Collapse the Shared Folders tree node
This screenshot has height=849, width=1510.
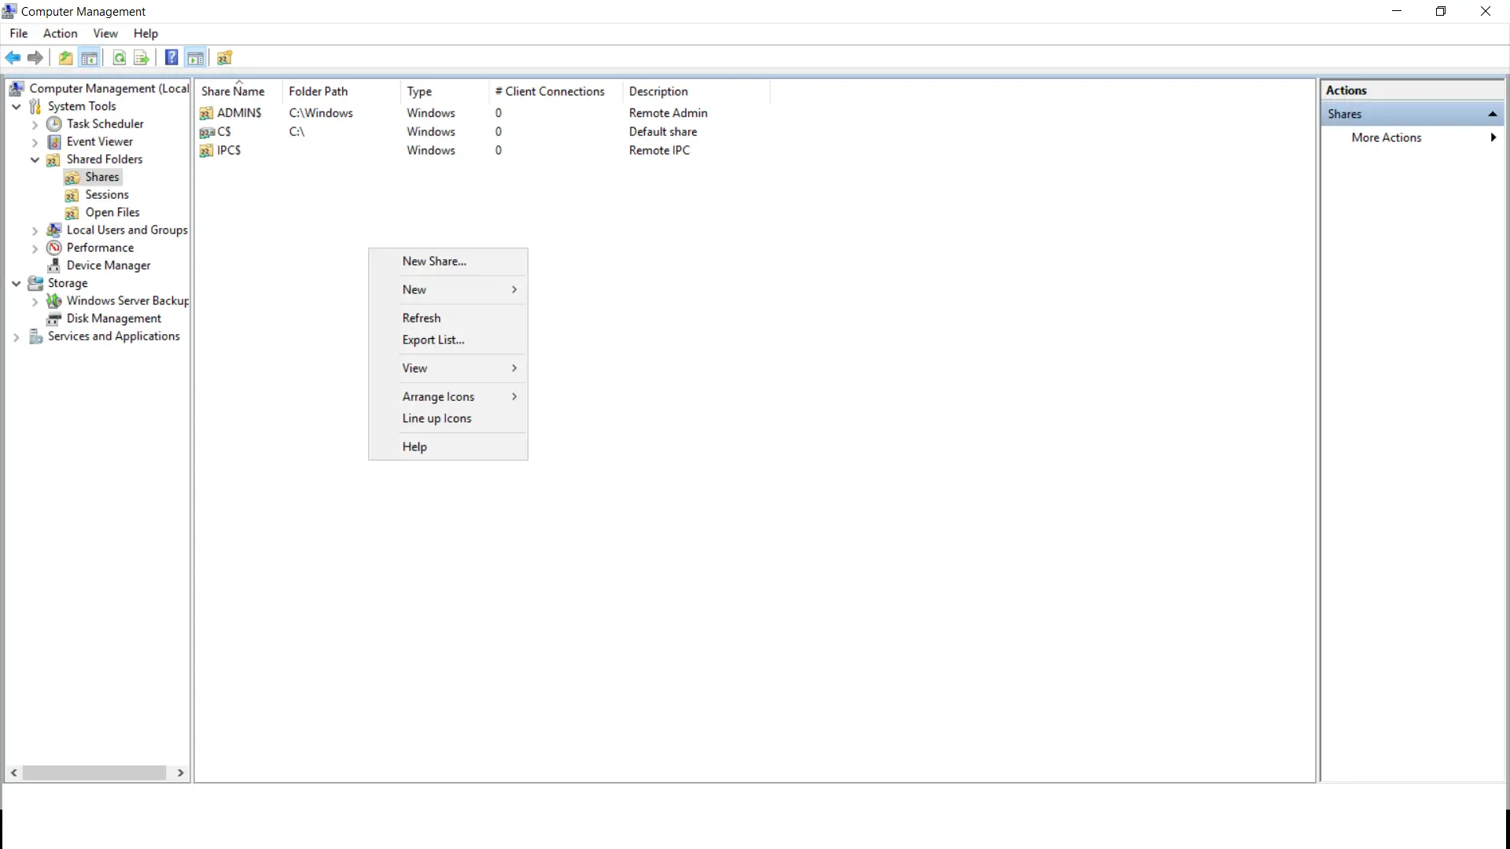click(x=35, y=160)
